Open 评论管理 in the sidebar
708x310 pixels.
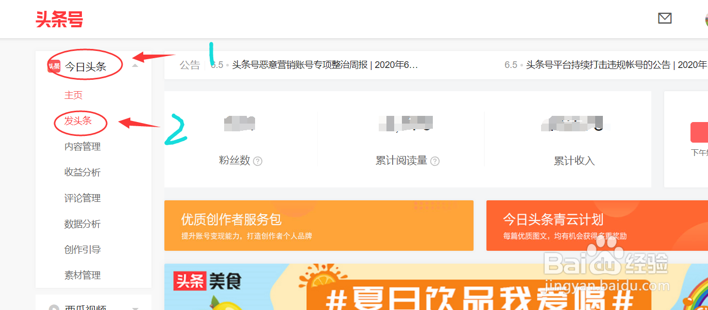pyautogui.click(x=82, y=198)
